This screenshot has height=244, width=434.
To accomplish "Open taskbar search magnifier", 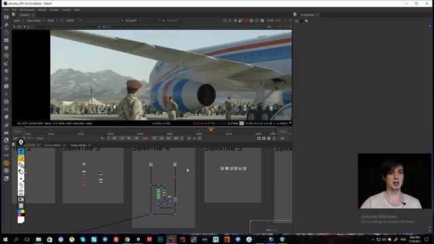I will tap(16, 239).
